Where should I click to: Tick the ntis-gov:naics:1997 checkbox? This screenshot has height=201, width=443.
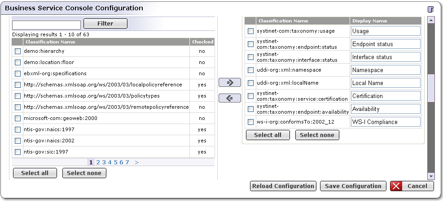tap(18, 129)
